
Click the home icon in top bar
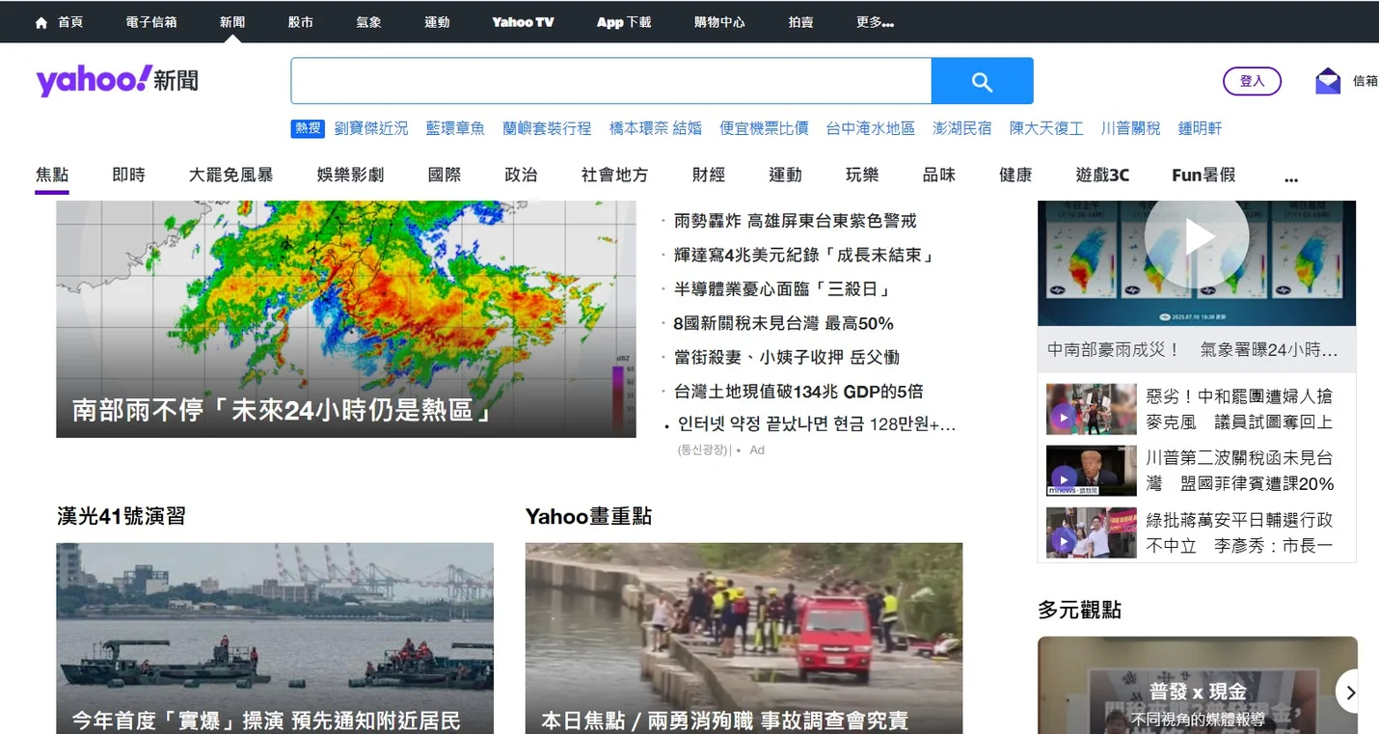coord(41,22)
